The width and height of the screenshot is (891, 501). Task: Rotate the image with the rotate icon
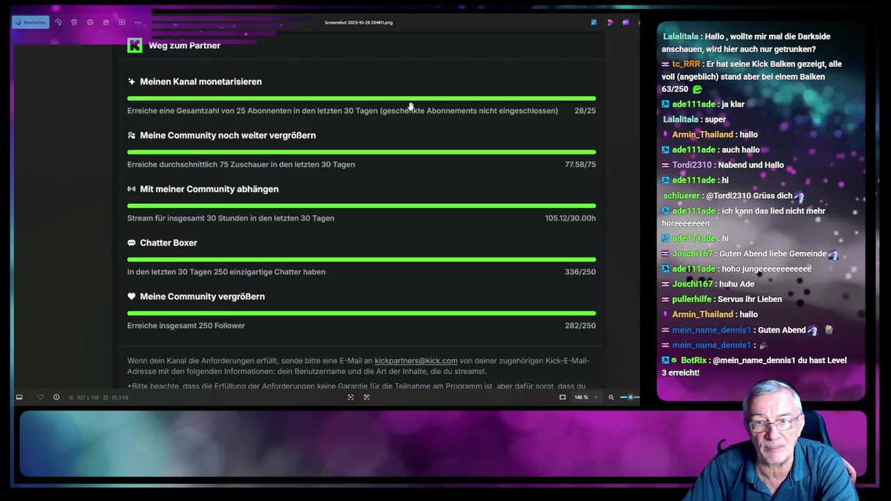click(x=58, y=22)
